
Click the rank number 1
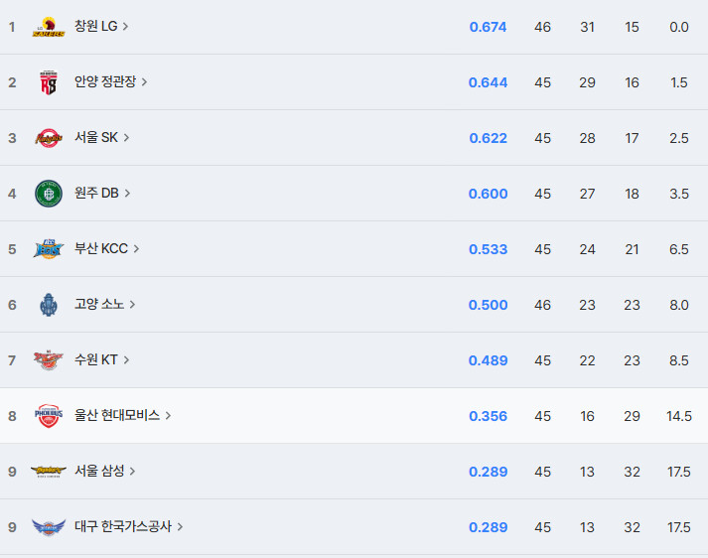click(x=12, y=27)
